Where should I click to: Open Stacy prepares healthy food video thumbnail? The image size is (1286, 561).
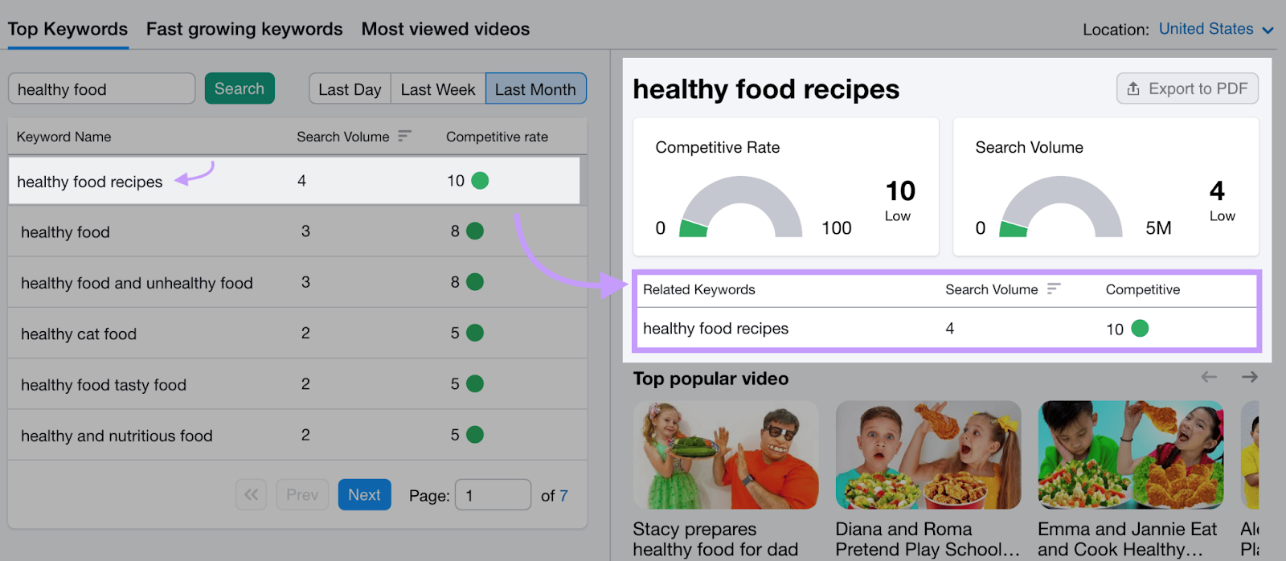[726, 455]
